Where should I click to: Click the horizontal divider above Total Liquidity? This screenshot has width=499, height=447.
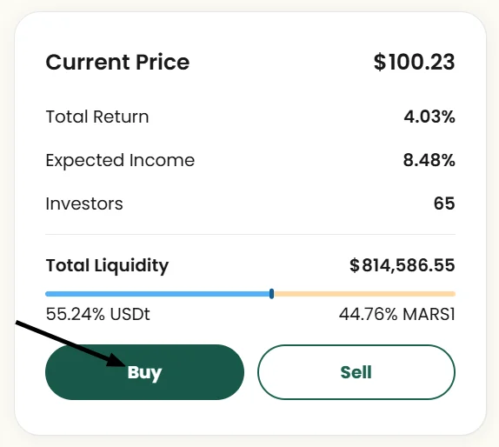(250, 234)
